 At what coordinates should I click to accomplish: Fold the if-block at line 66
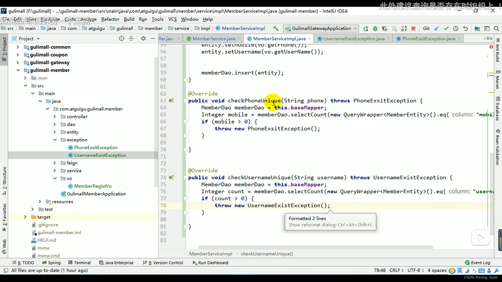(186, 121)
